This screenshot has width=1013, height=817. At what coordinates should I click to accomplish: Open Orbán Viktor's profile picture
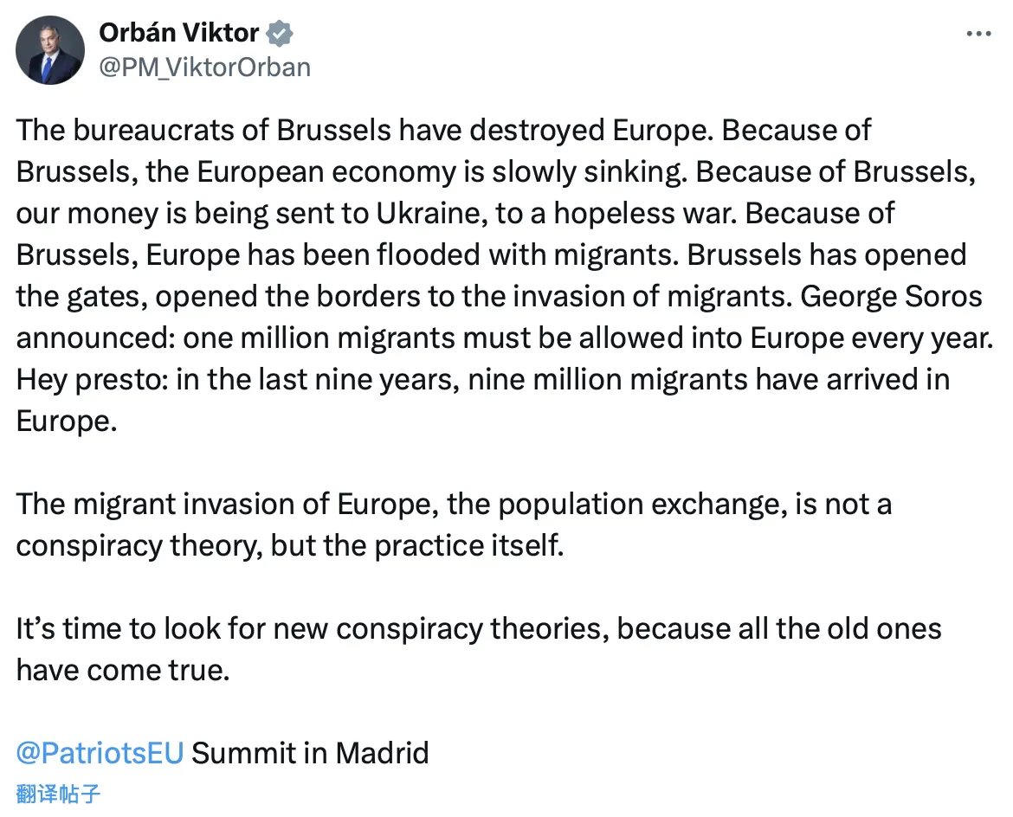[50, 50]
